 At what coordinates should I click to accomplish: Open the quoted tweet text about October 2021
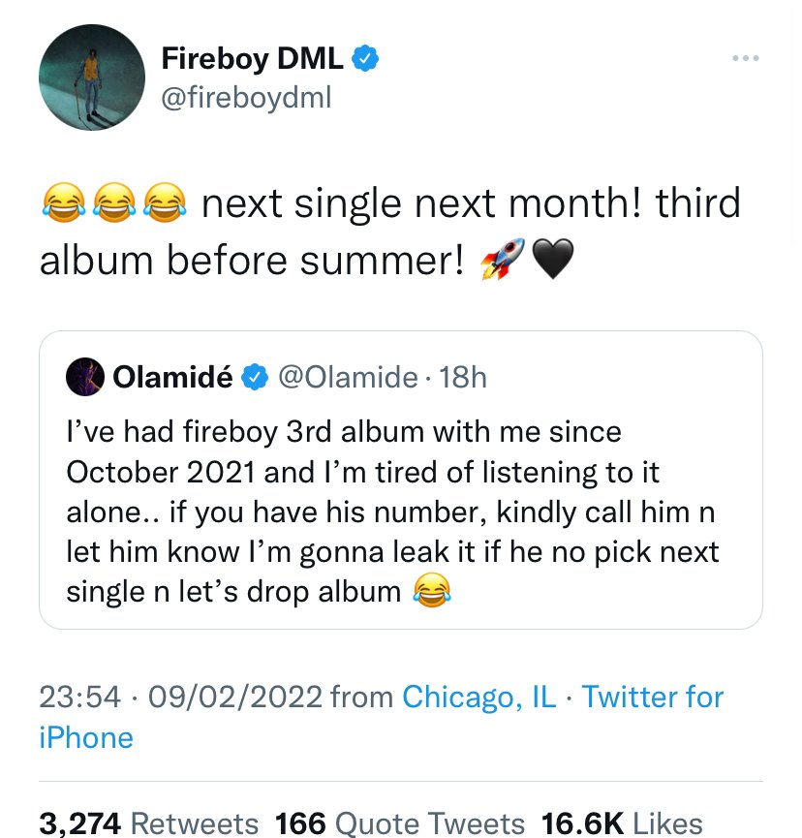392,510
